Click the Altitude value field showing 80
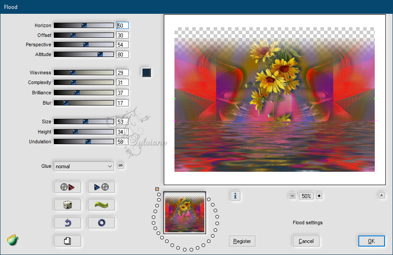 122,54
